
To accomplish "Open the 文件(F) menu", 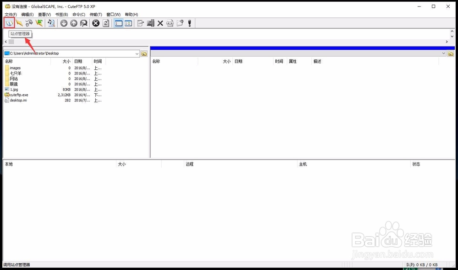I will pos(11,14).
